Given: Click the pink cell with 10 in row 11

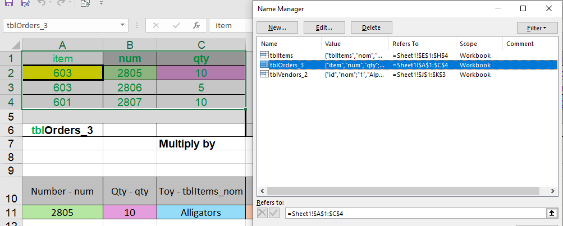Looking at the screenshot, I should (x=130, y=213).
